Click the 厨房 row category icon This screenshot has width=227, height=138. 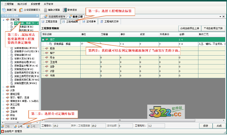(x=47, y=48)
